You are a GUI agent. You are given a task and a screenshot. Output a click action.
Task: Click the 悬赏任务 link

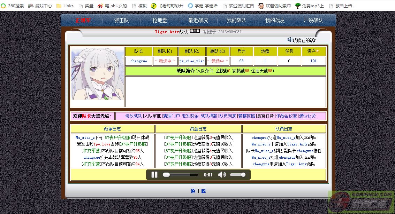pyautogui.click(x=266, y=116)
